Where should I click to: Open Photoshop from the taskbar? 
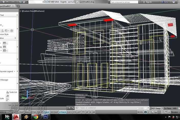(x=46, y=117)
